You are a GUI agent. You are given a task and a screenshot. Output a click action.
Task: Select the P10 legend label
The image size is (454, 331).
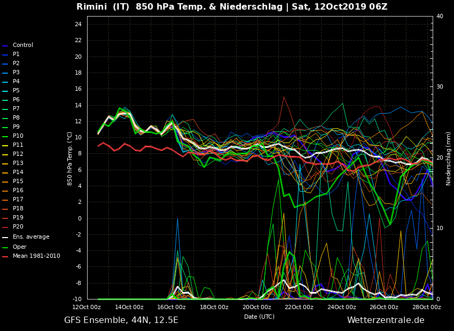point(18,136)
